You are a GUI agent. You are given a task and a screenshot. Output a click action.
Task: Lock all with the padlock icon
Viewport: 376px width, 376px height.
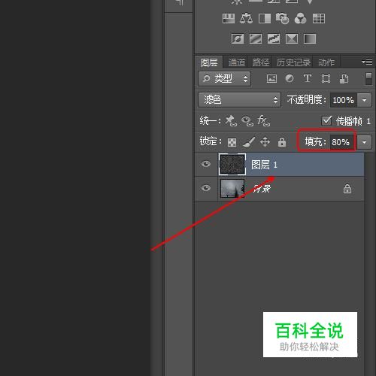point(282,142)
